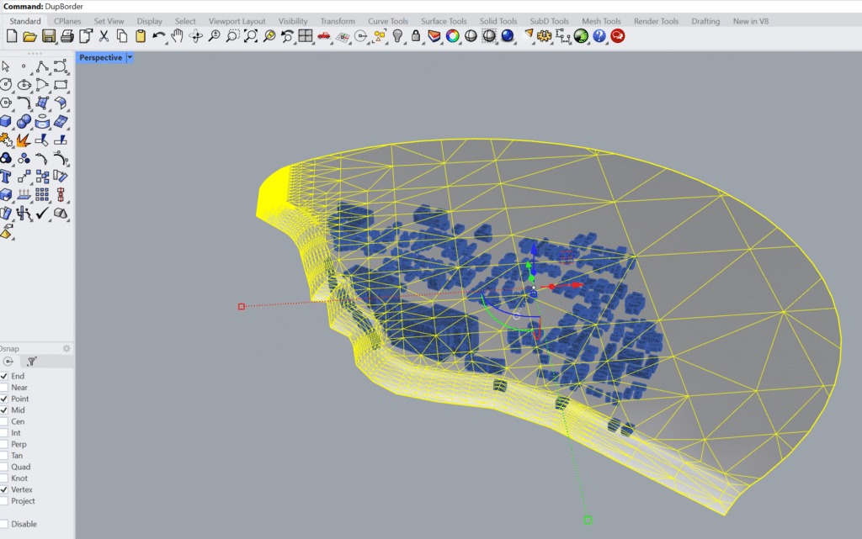The image size is (862, 539).
Task: Open the Osnap filter dropdown
Action: (x=32, y=361)
